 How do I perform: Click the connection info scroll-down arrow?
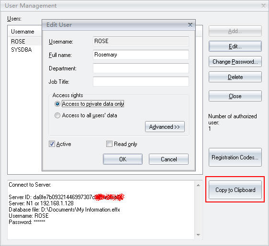coord(198,235)
